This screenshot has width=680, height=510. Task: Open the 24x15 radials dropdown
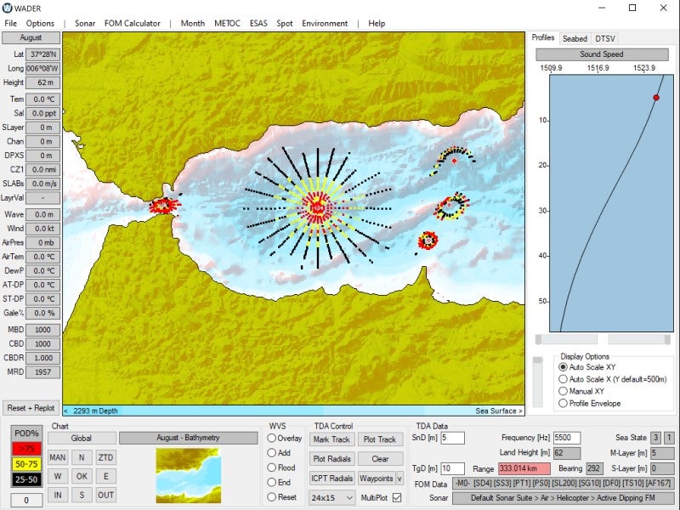(x=332, y=497)
